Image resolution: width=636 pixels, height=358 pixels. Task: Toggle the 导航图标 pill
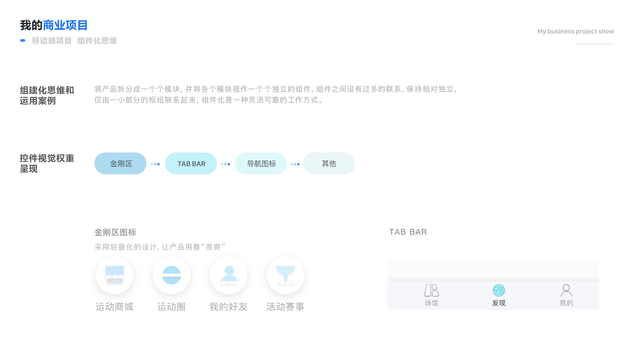pyautogui.click(x=261, y=163)
